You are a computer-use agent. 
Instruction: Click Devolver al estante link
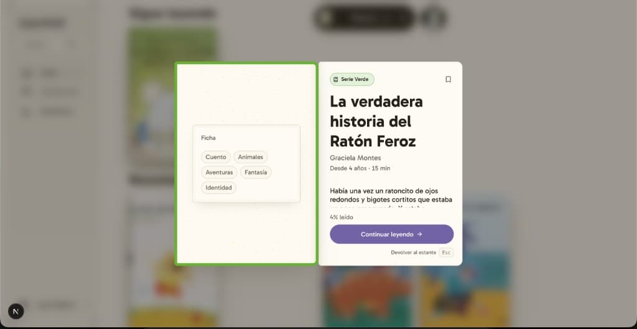tap(414, 253)
